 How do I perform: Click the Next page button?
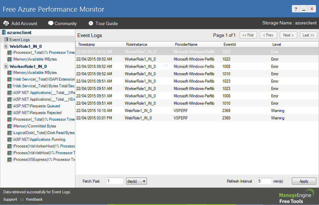(x=288, y=35)
